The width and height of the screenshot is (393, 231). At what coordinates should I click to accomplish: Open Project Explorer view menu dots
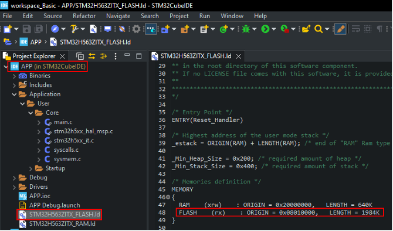coord(116,56)
